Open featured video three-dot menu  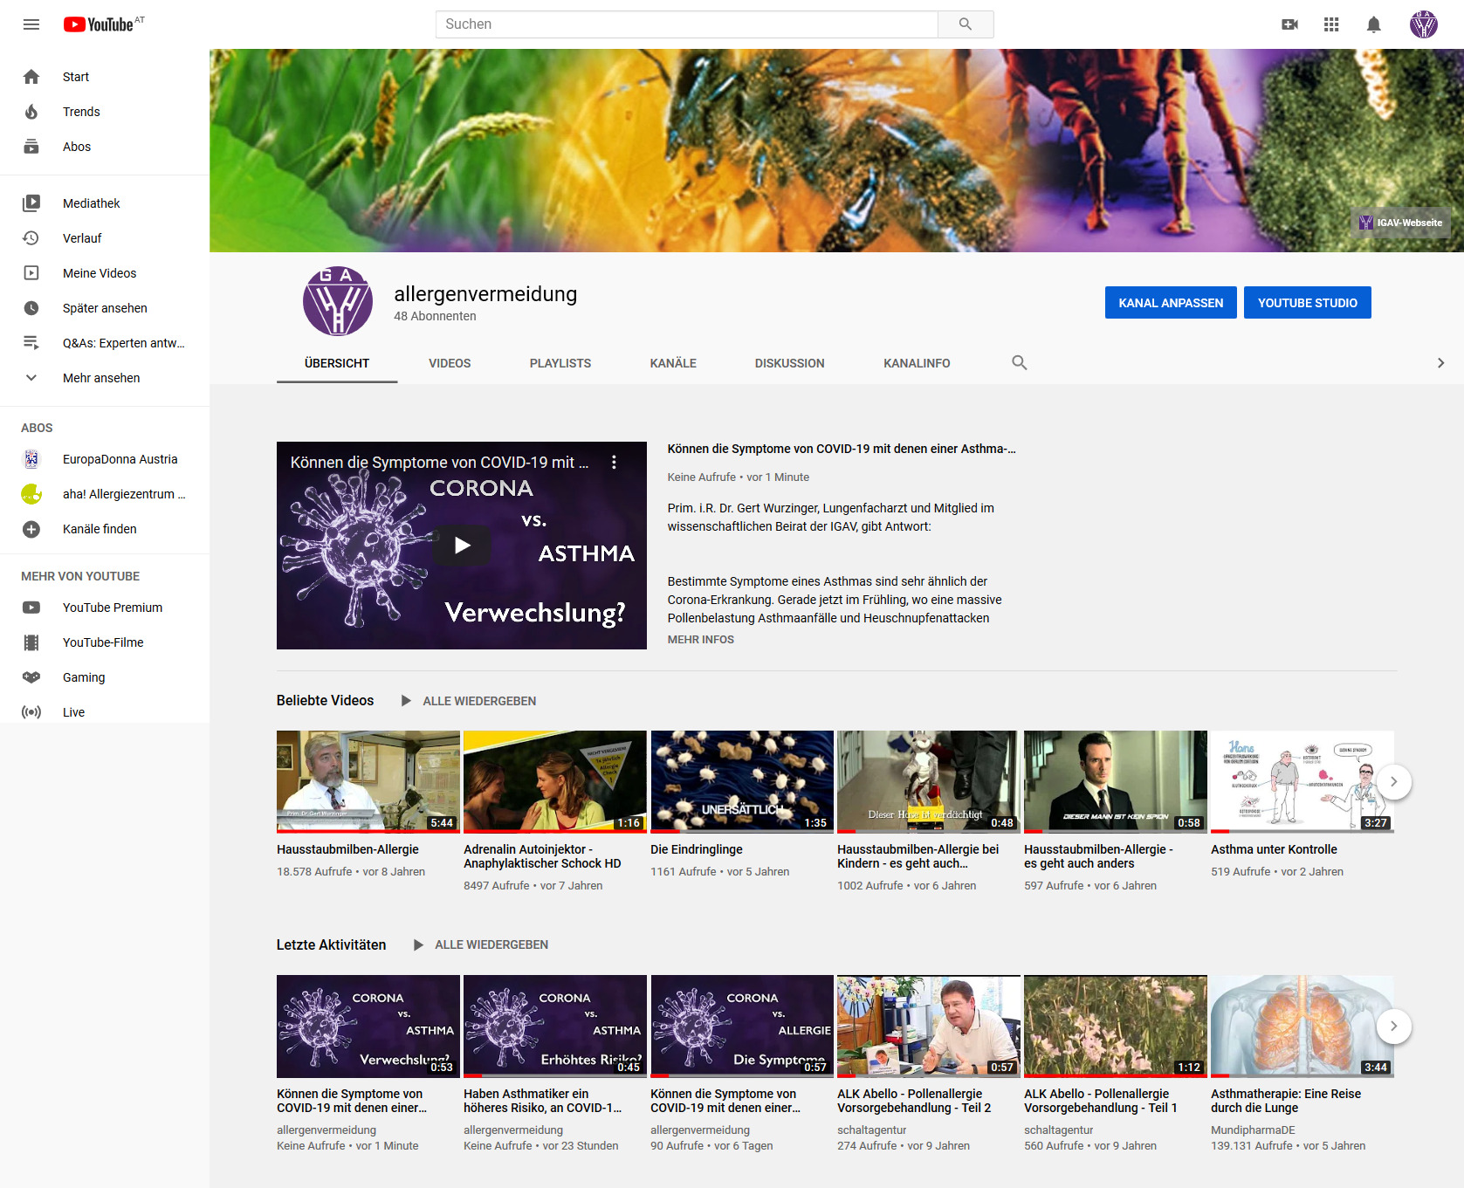(x=614, y=463)
